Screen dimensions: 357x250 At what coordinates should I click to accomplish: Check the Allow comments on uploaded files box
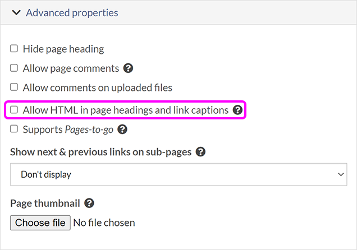point(14,87)
